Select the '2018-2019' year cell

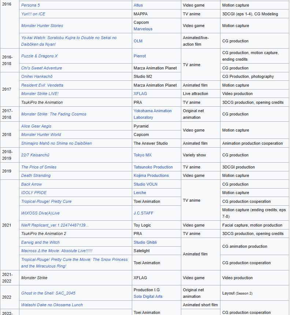10,155
